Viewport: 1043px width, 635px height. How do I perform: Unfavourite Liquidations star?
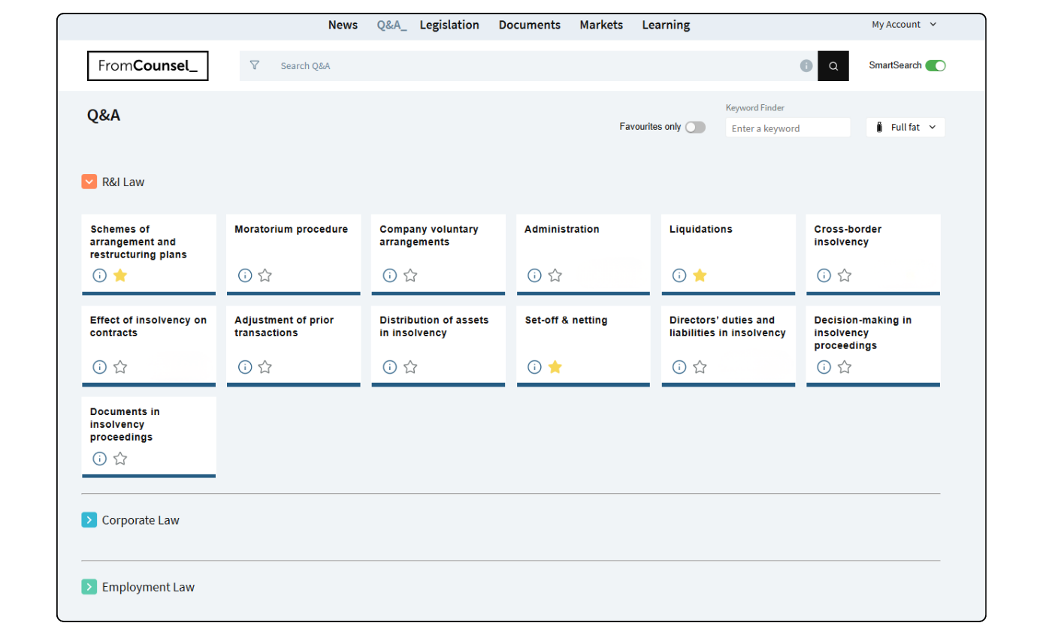tap(700, 275)
